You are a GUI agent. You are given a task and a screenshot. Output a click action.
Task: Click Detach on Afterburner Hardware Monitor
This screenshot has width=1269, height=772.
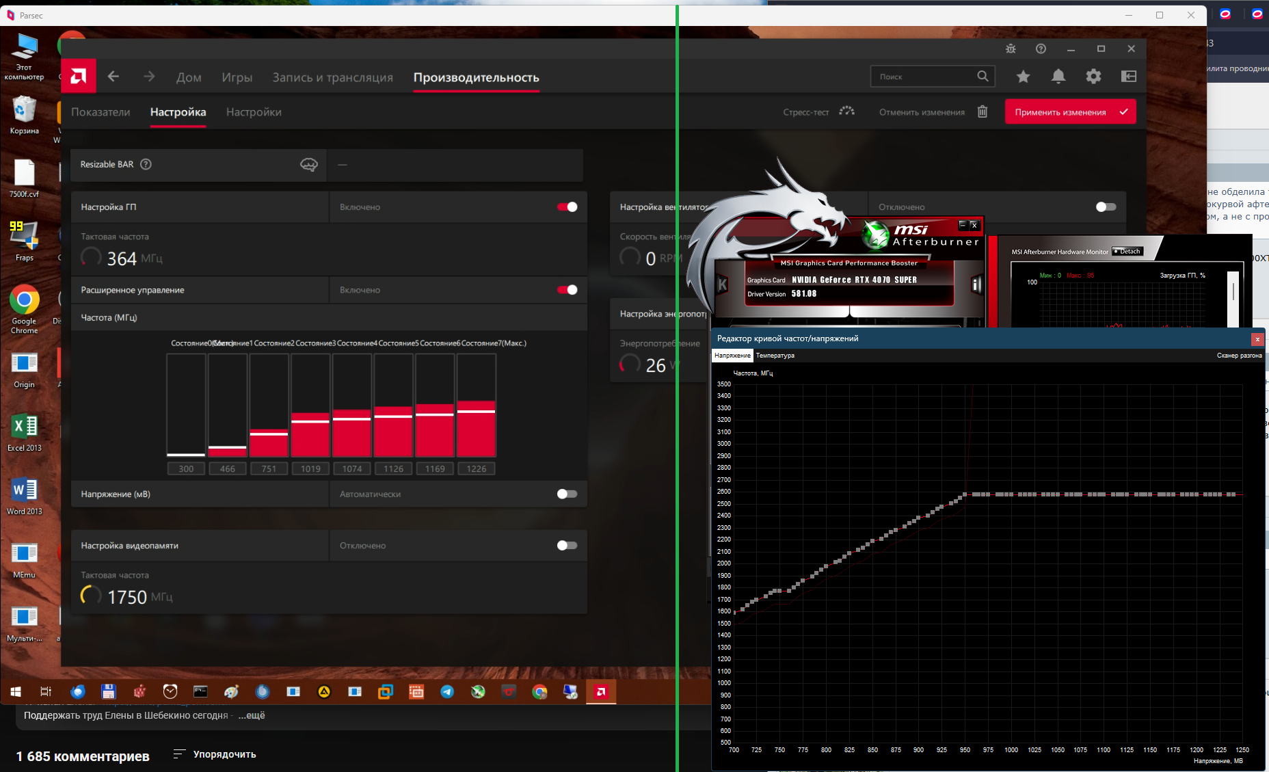pyautogui.click(x=1127, y=252)
